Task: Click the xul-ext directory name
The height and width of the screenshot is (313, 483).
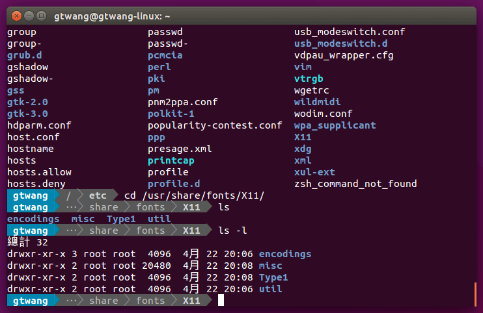Action: point(314,172)
